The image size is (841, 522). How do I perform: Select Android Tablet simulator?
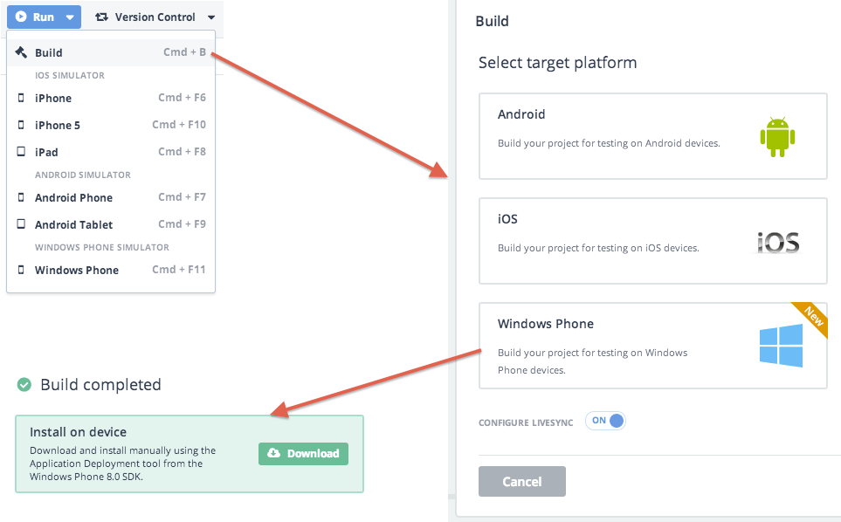coord(111,224)
